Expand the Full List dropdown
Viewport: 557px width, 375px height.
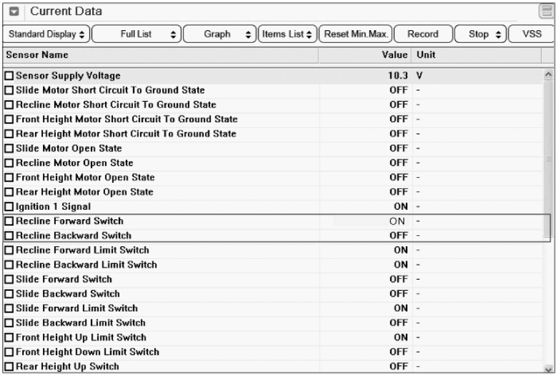[x=138, y=34]
